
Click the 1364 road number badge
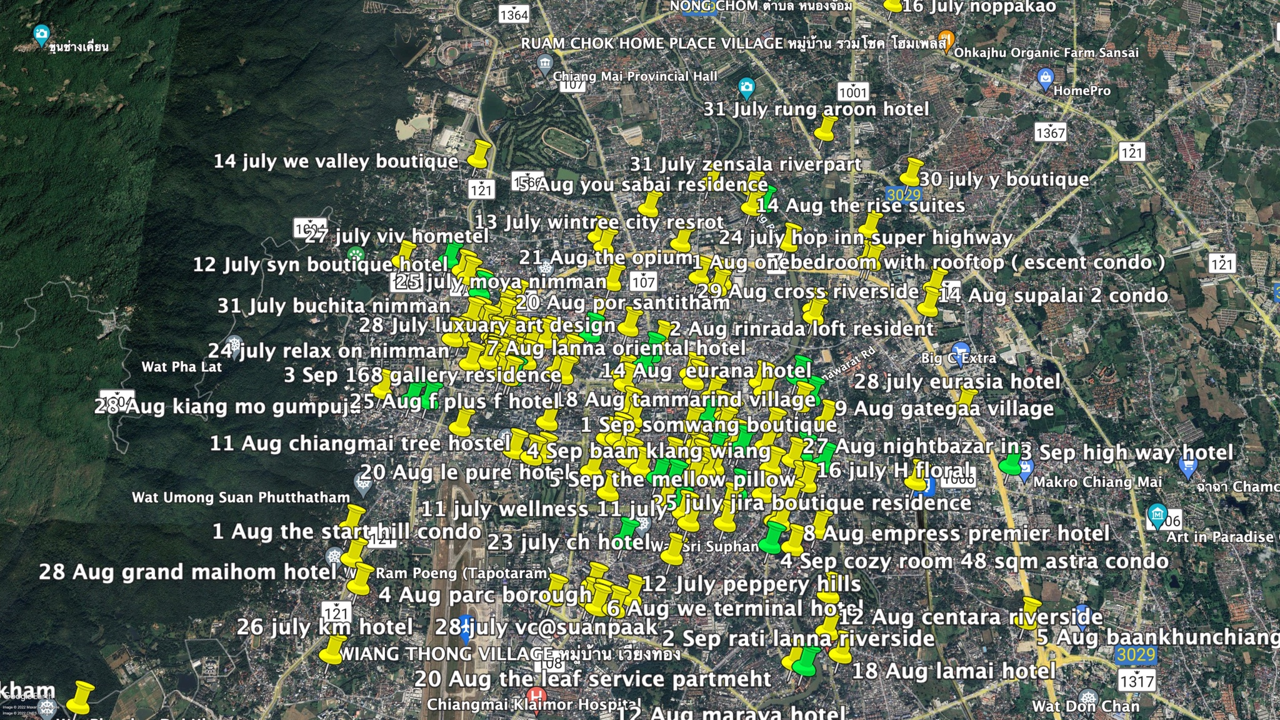pos(514,14)
